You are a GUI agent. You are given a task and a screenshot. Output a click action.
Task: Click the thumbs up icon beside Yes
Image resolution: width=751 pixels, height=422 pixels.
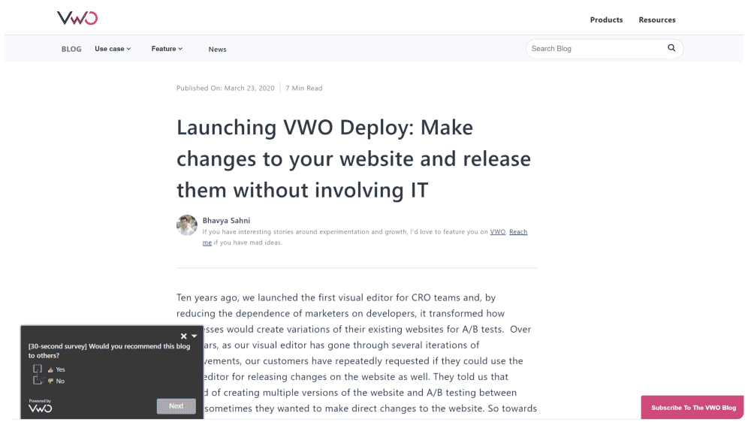(50, 369)
